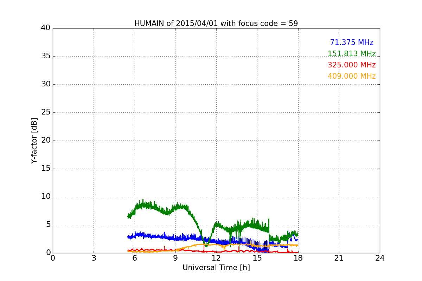Click y-axis tick value 40
The height and width of the screenshot is (281, 422).
click(x=45, y=28)
